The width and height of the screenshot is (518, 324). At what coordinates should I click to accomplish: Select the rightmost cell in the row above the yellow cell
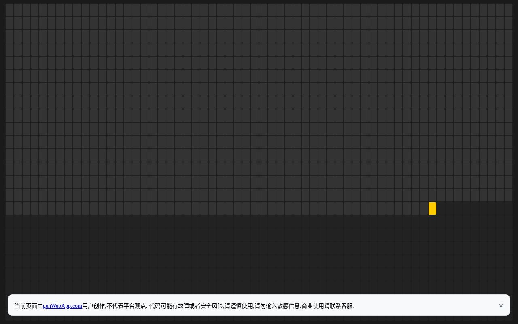pos(508,195)
